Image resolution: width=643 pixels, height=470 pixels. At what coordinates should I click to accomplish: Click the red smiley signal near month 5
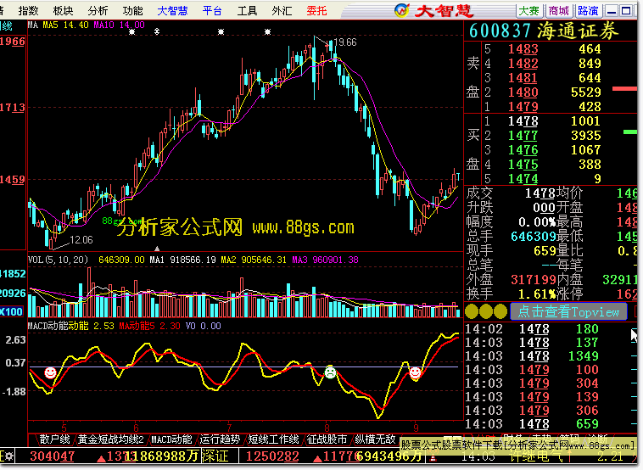[50, 372]
